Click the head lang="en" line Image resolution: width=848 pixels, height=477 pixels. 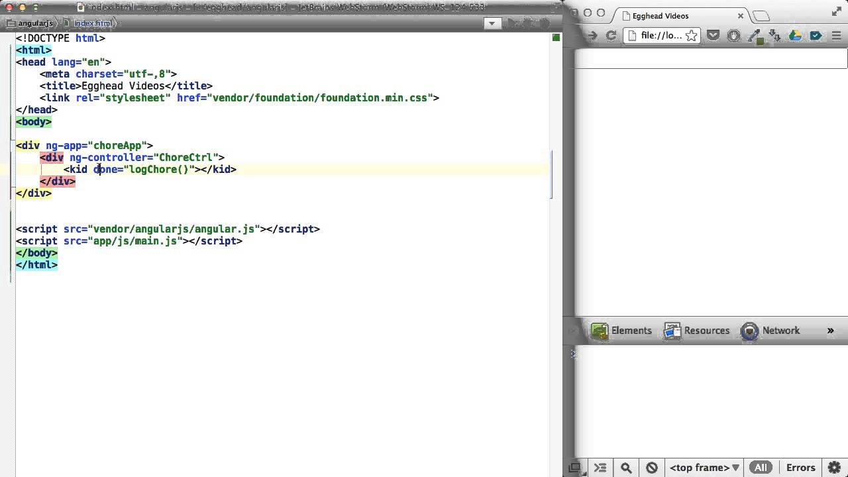pyautogui.click(x=64, y=62)
